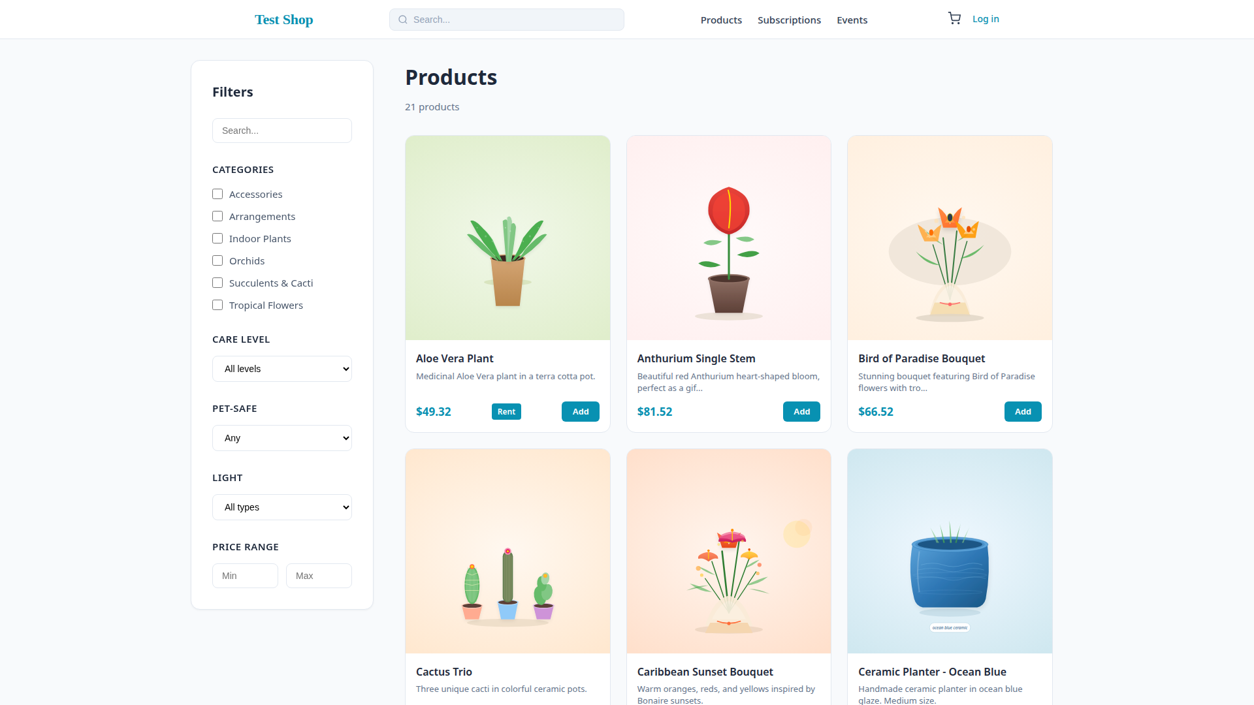Open the Light 'All types' dropdown
The height and width of the screenshot is (705, 1254).
tap(282, 507)
